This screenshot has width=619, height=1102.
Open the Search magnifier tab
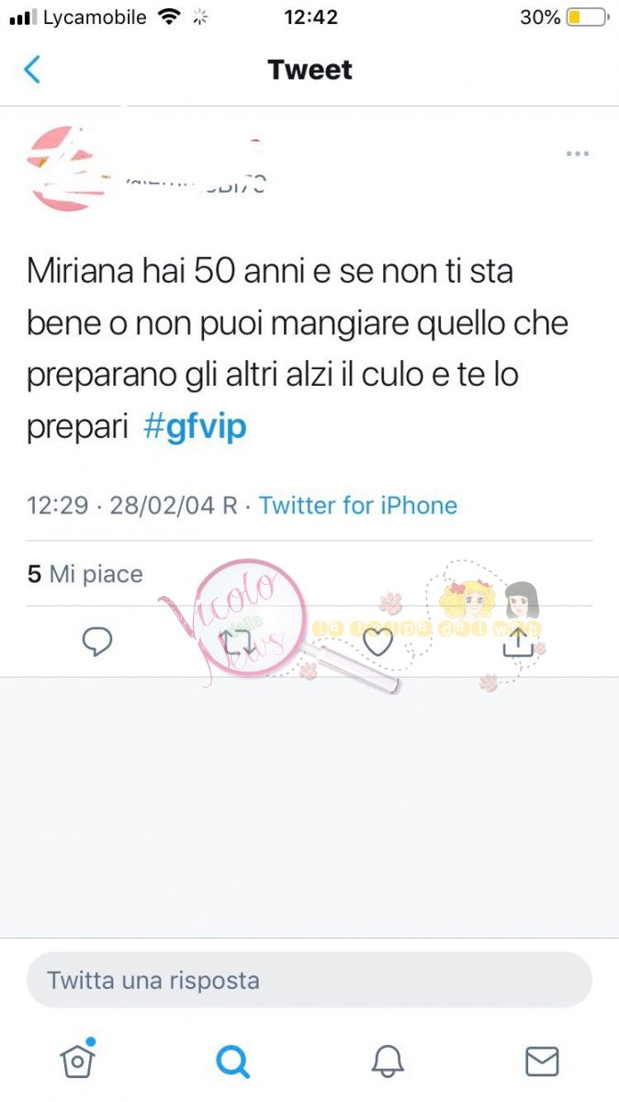coord(232,1062)
